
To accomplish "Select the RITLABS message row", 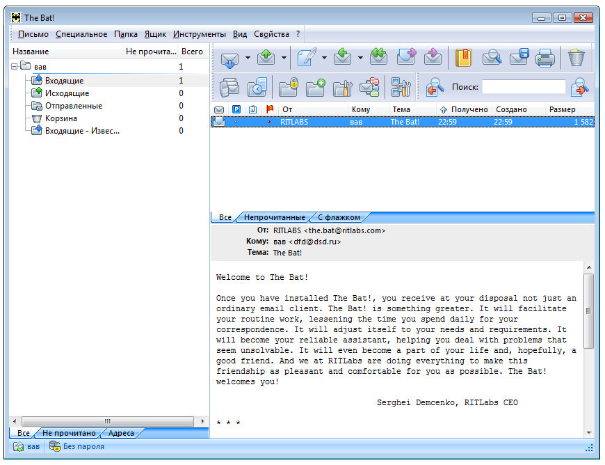I will [x=403, y=122].
